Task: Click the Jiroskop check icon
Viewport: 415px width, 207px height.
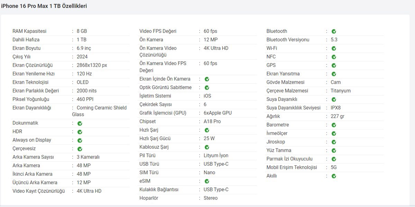Action: 334,142
